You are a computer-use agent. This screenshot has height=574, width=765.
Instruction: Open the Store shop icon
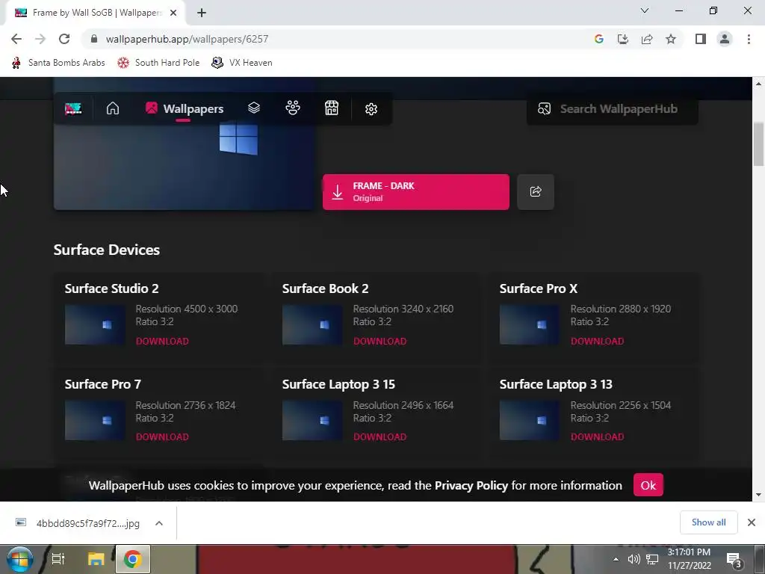click(332, 108)
